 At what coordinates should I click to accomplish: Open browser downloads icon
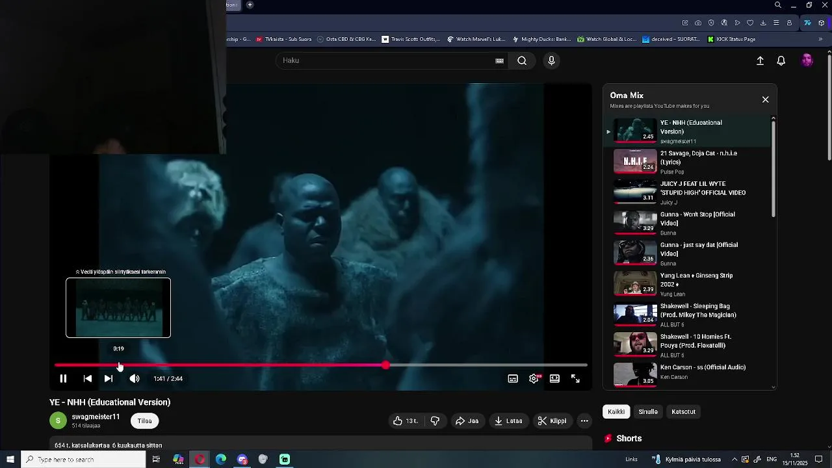[x=763, y=23]
